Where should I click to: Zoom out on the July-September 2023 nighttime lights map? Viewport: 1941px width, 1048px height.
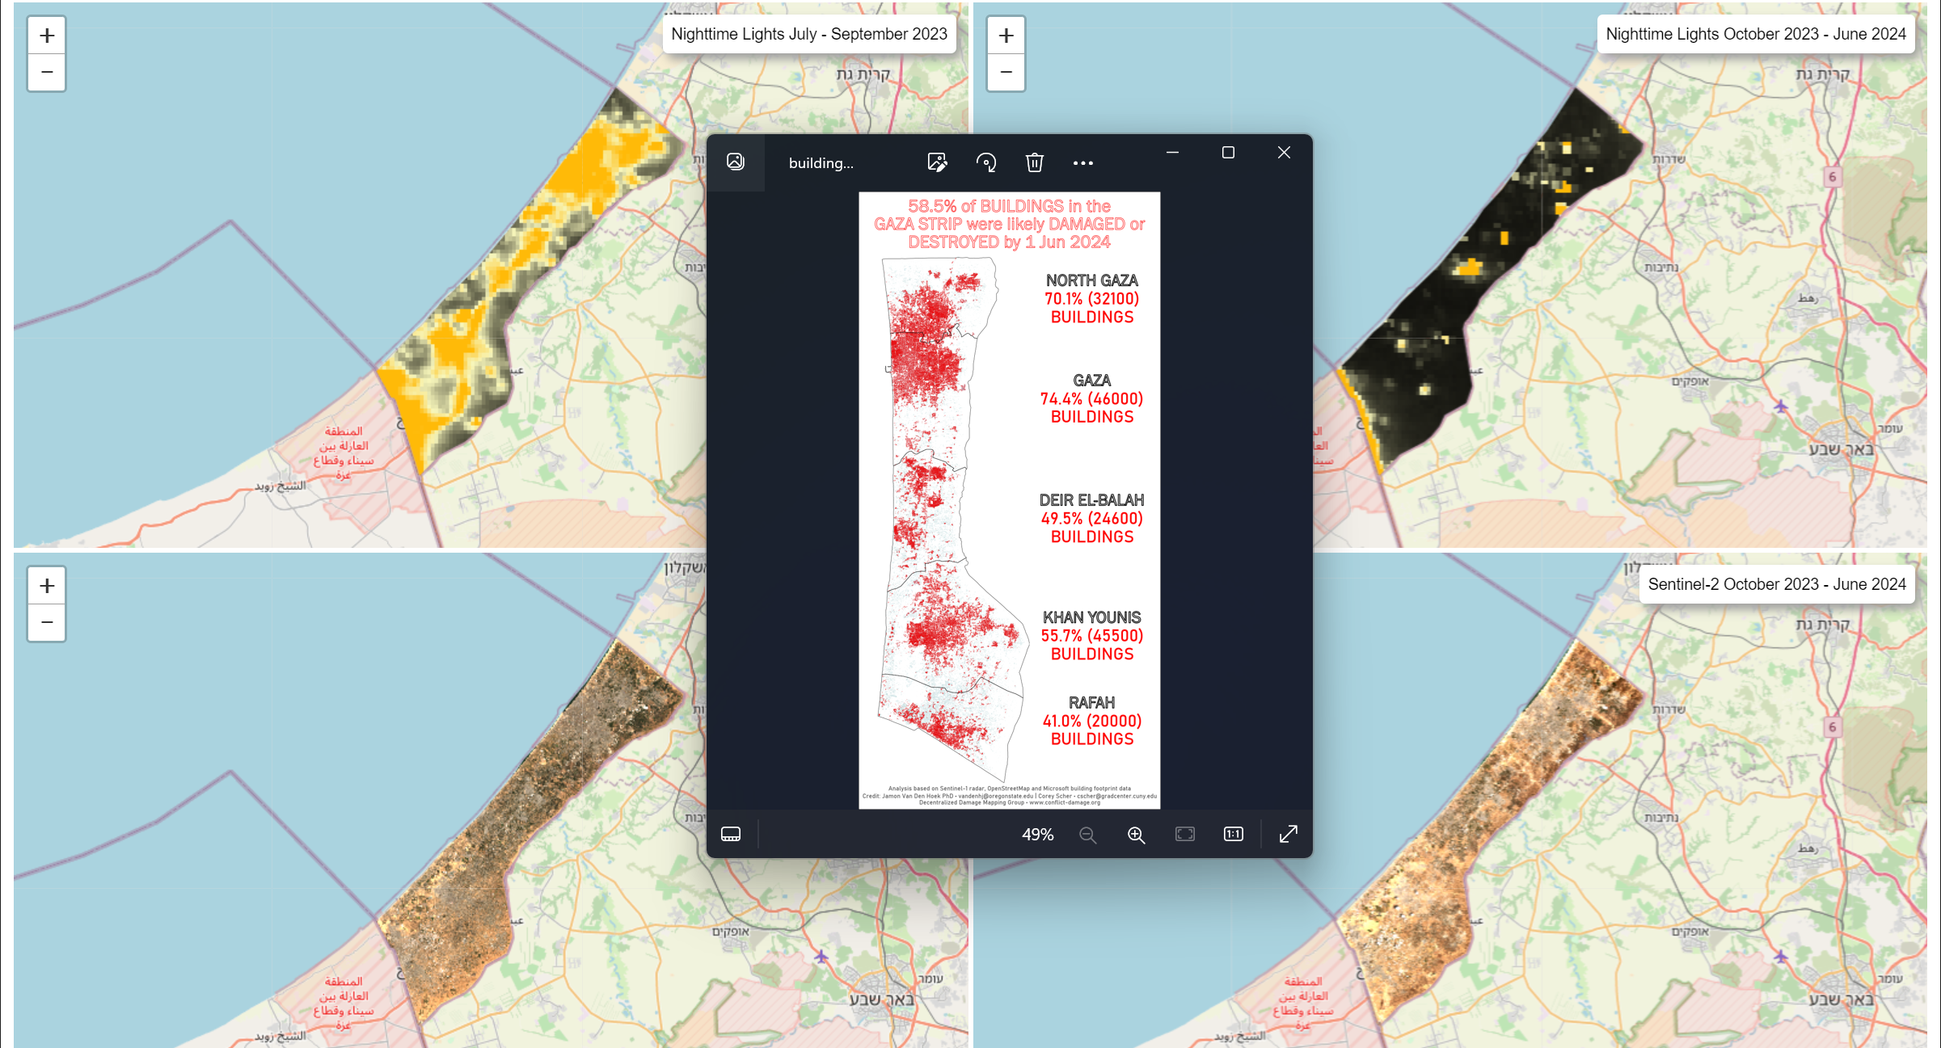pos(47,72)
